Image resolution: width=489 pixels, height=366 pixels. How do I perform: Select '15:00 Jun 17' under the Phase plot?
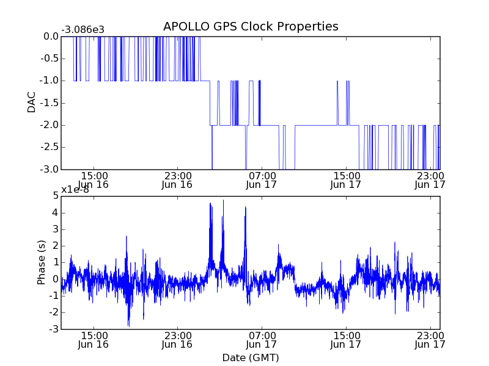pos(345,340)
